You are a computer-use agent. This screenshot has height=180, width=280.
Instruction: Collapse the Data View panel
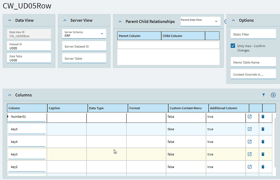(10, 20)
